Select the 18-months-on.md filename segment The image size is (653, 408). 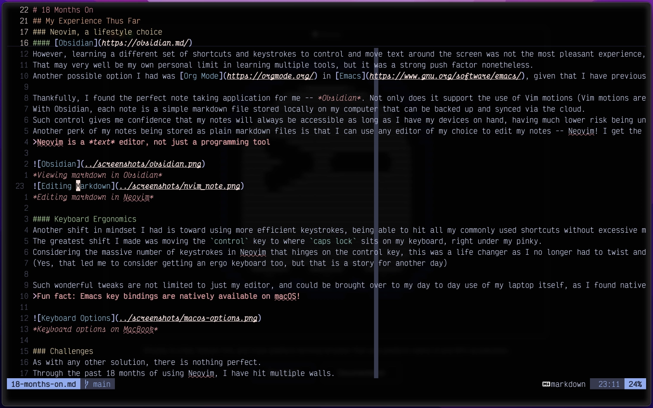43,384
